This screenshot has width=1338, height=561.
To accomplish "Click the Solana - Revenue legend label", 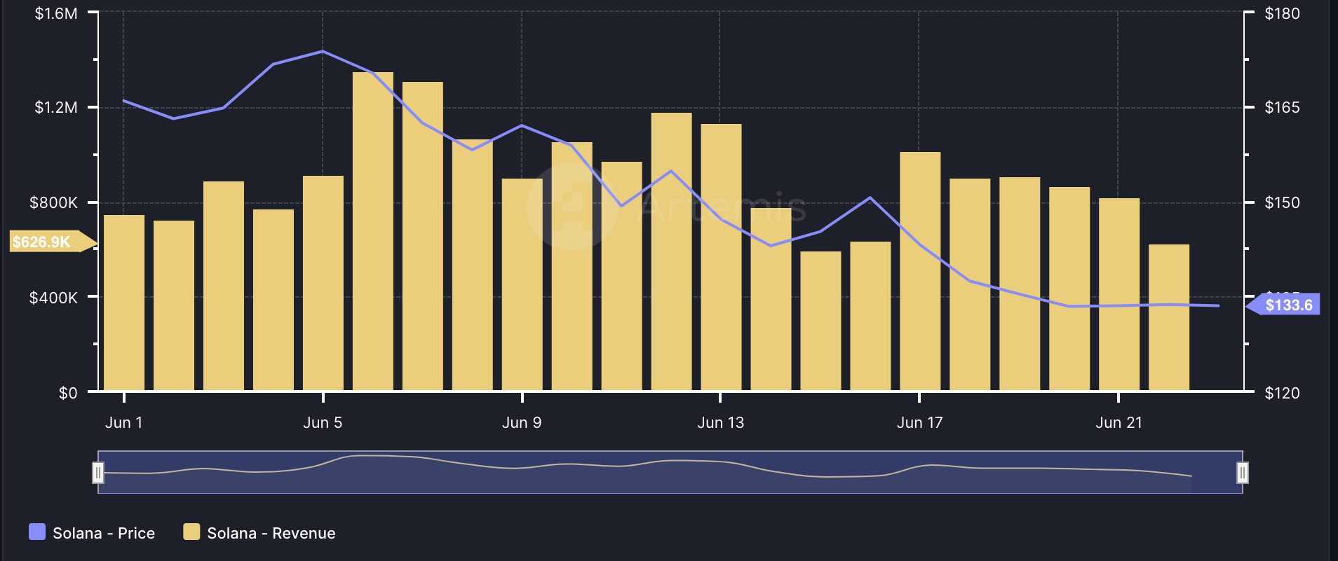I will 271,533.
